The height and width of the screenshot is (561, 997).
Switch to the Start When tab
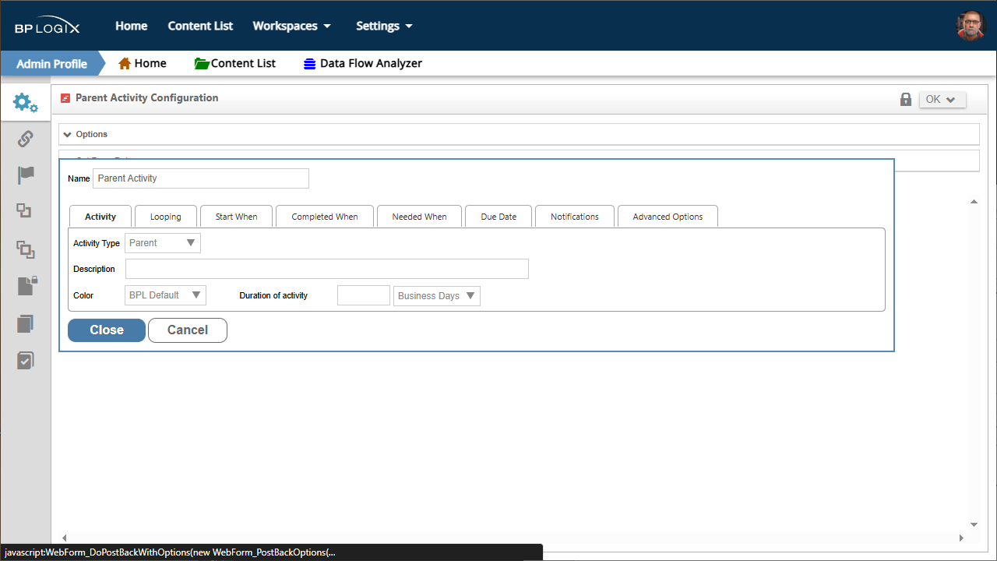[236, 217]
